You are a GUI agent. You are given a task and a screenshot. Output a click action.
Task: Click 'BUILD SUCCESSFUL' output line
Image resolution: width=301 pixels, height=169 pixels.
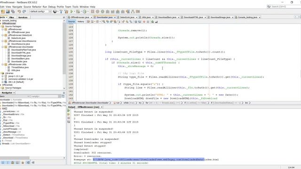click(x=111, y=163)
